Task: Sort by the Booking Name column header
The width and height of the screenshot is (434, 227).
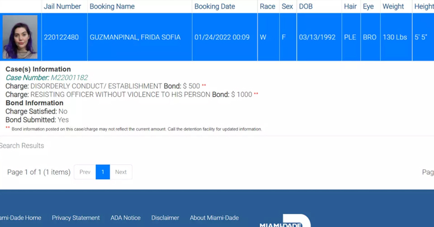Action: tap(112, 6)
